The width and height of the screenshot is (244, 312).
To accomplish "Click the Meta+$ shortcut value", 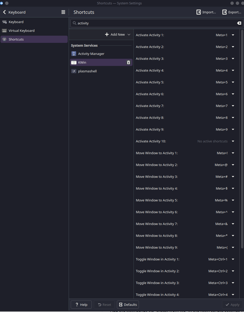I will [222, 188].
